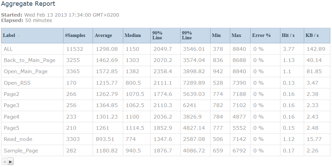This screenshot has width=332, height=167.
Task: Select the Open_RSS row label
Action: (x=17, y=83)
